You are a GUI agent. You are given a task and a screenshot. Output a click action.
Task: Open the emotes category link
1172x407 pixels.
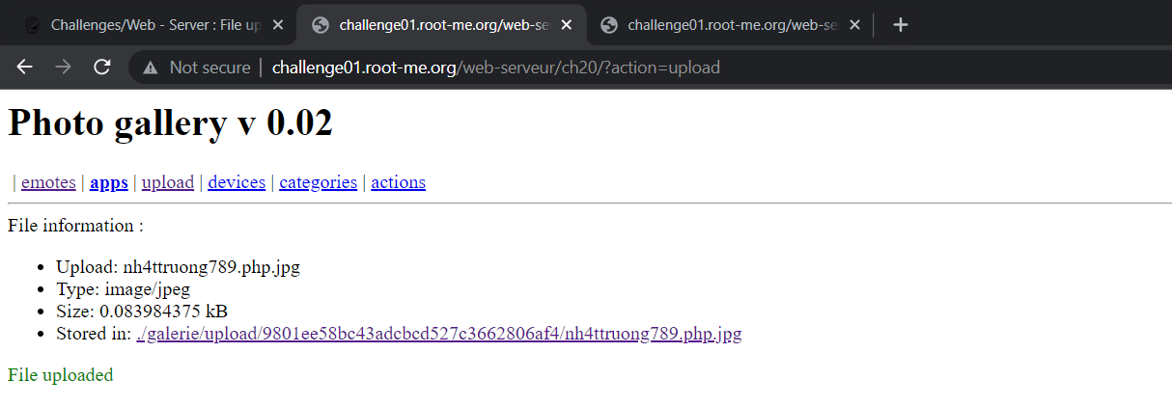point(48,182)
